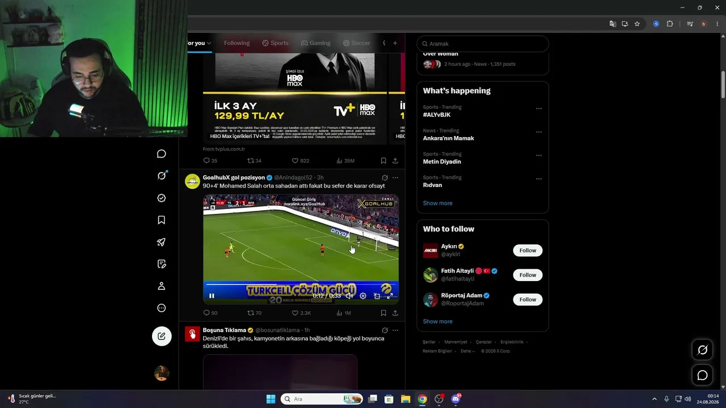The image size is (726, 408).
Task: Open the floating Grok button
Action: coord(702,350)
